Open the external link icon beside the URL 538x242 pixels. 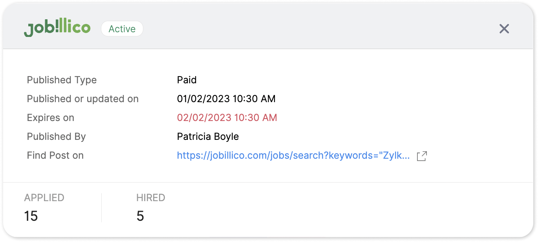click(x=422, y=156)
